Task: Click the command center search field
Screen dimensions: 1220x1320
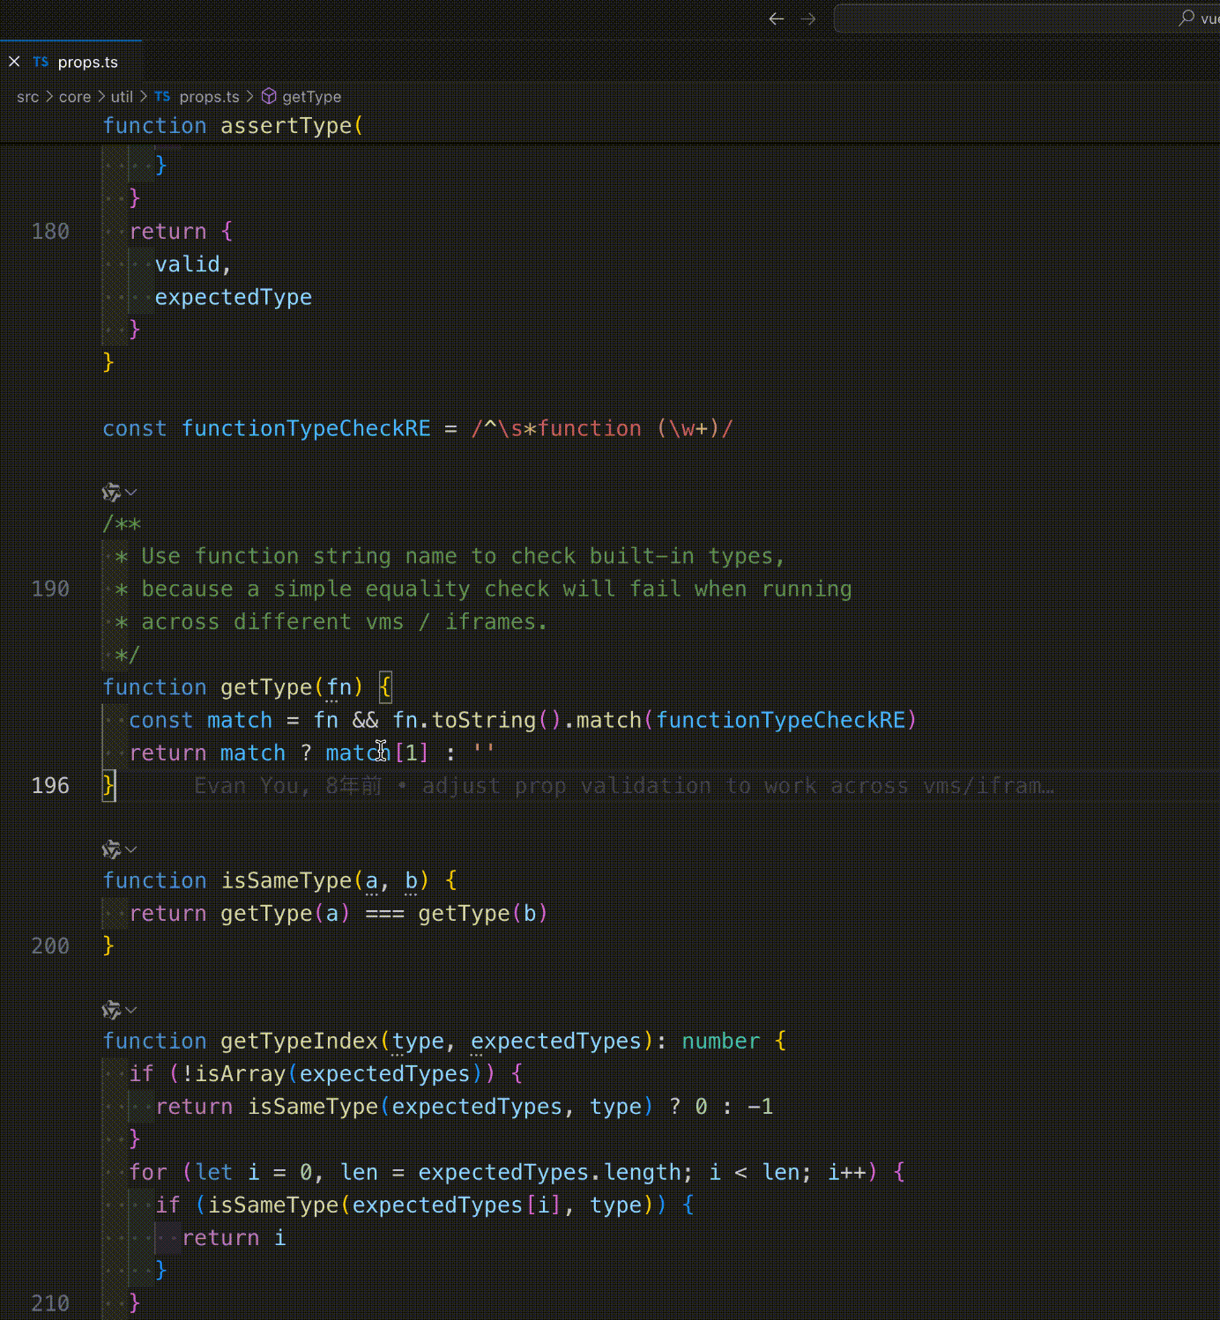Action: (1027, 19)
